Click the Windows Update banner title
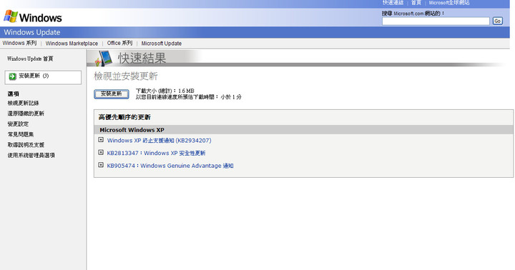The height and width of the screenshot is (270, 515). pyautogui.click(x=32, y=32)
